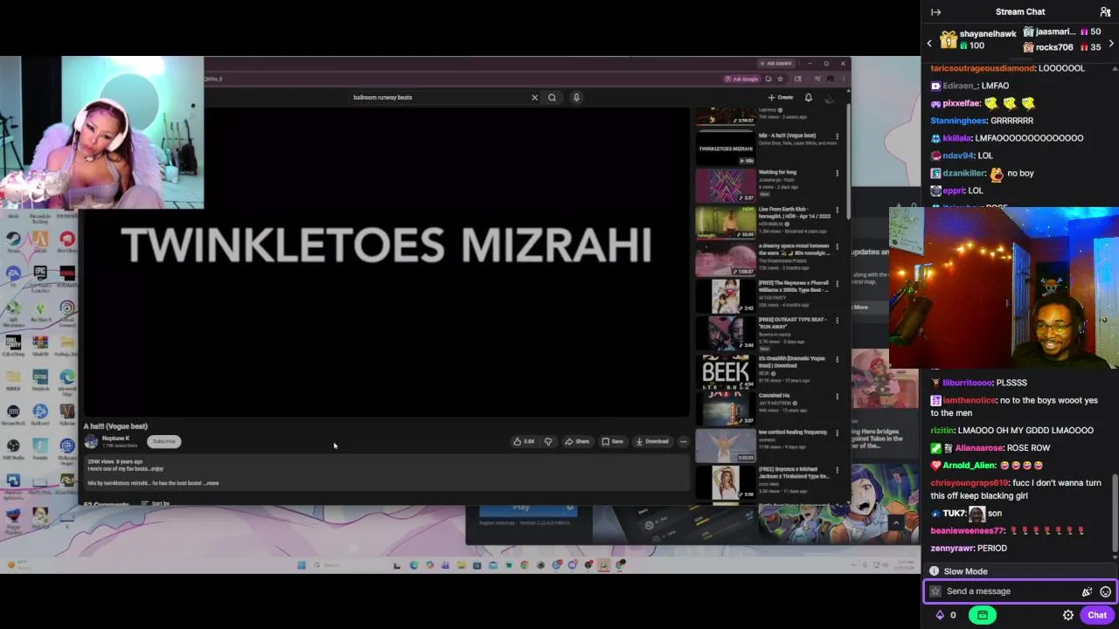The image size is (1119, 629).
Task: Open Bits balance icon
Action: [940, 615]
